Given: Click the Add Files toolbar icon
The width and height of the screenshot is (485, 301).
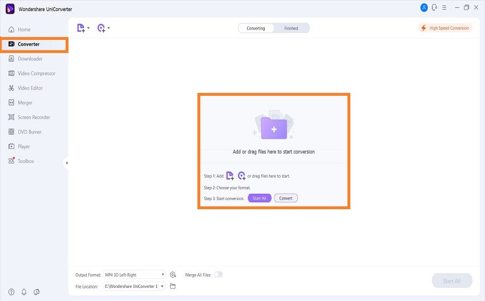Looking at the screenshot, I should pyautogui.click(x=80, y=28).
